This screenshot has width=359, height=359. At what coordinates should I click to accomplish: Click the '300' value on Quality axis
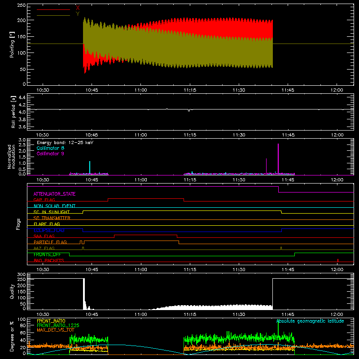click(x=22, y=275)
